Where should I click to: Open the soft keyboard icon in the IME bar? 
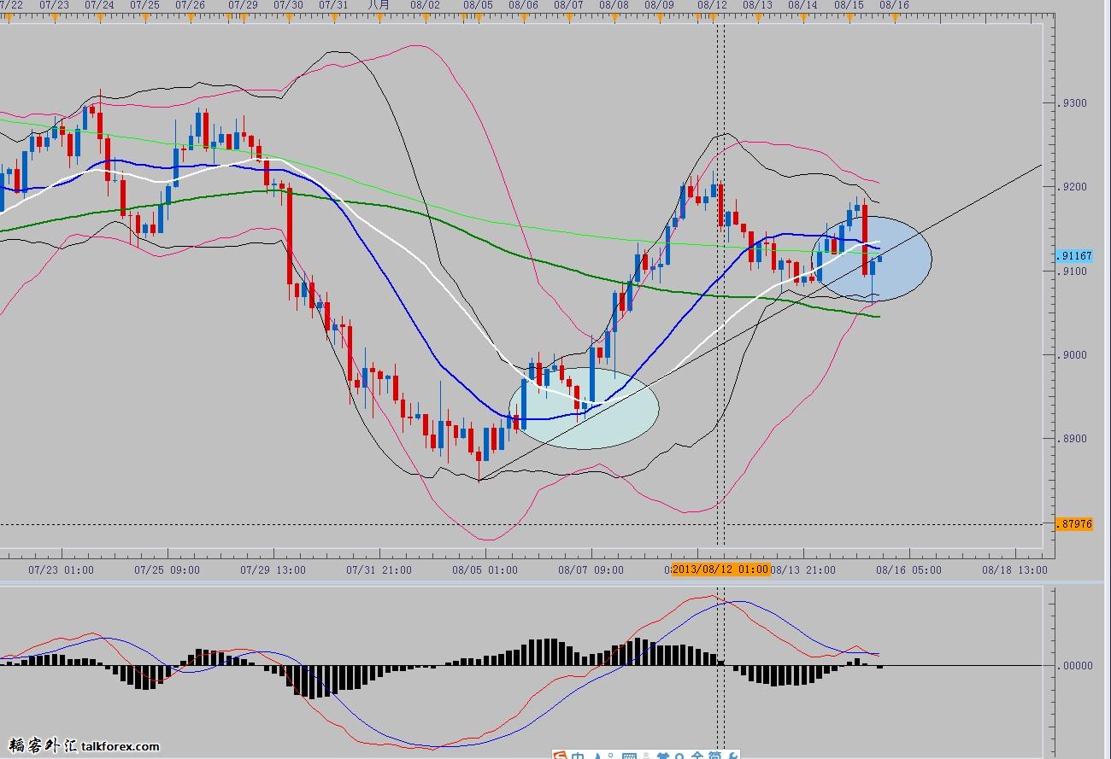click(x=630, y=755)
